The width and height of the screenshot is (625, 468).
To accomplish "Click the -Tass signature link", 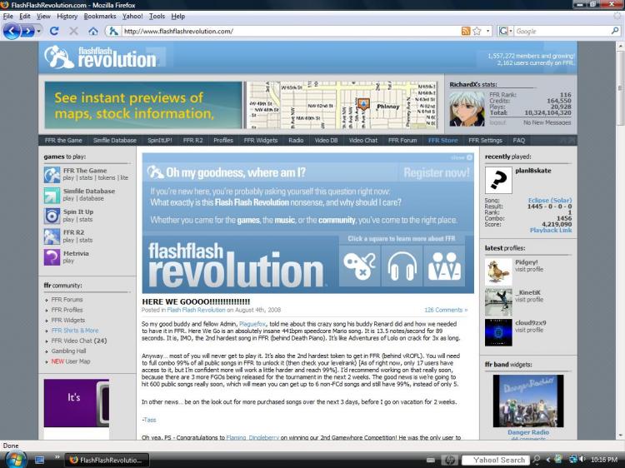I will coord(149,420).
